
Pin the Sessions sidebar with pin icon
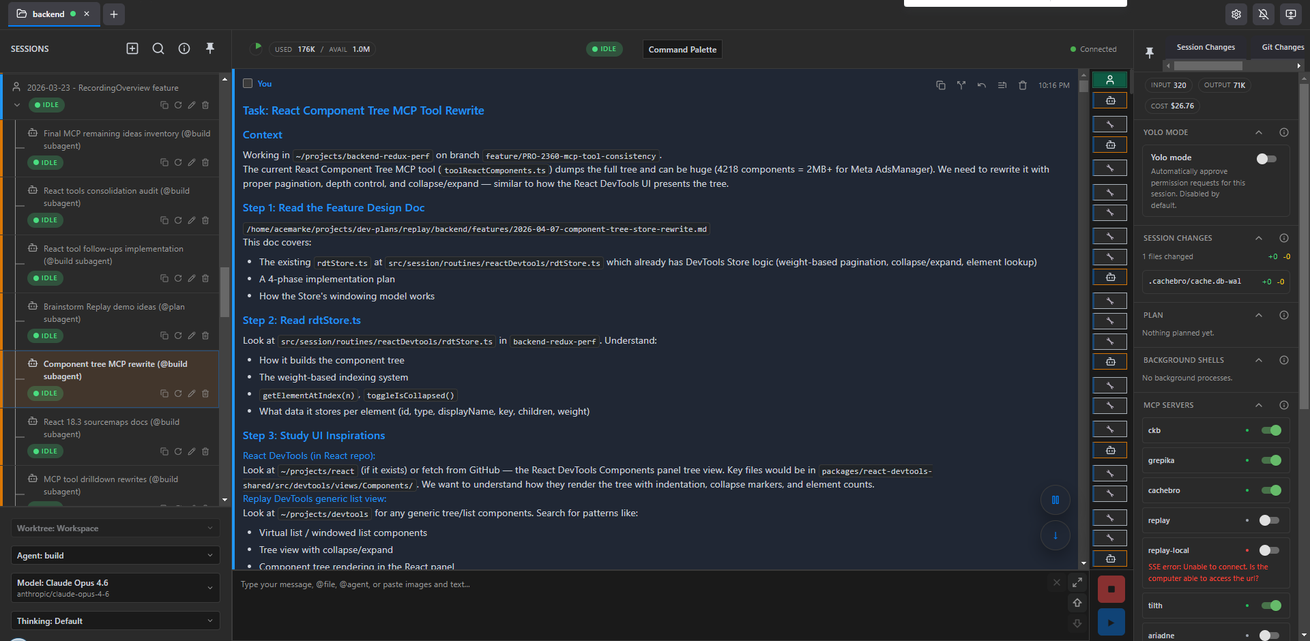click(x=210, y=48)
